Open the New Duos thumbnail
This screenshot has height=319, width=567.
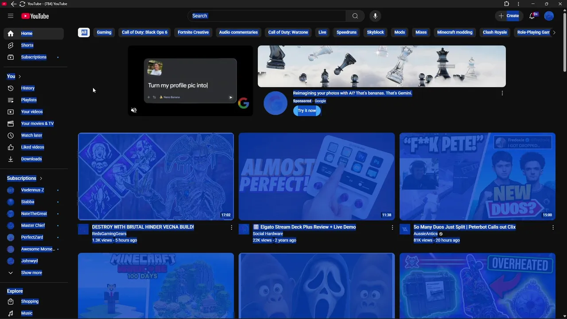pyautogui.click(x=478, y=176)
